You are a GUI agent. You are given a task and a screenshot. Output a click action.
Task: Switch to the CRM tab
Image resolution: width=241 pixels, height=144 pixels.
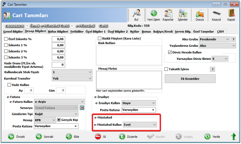[220, 31]
